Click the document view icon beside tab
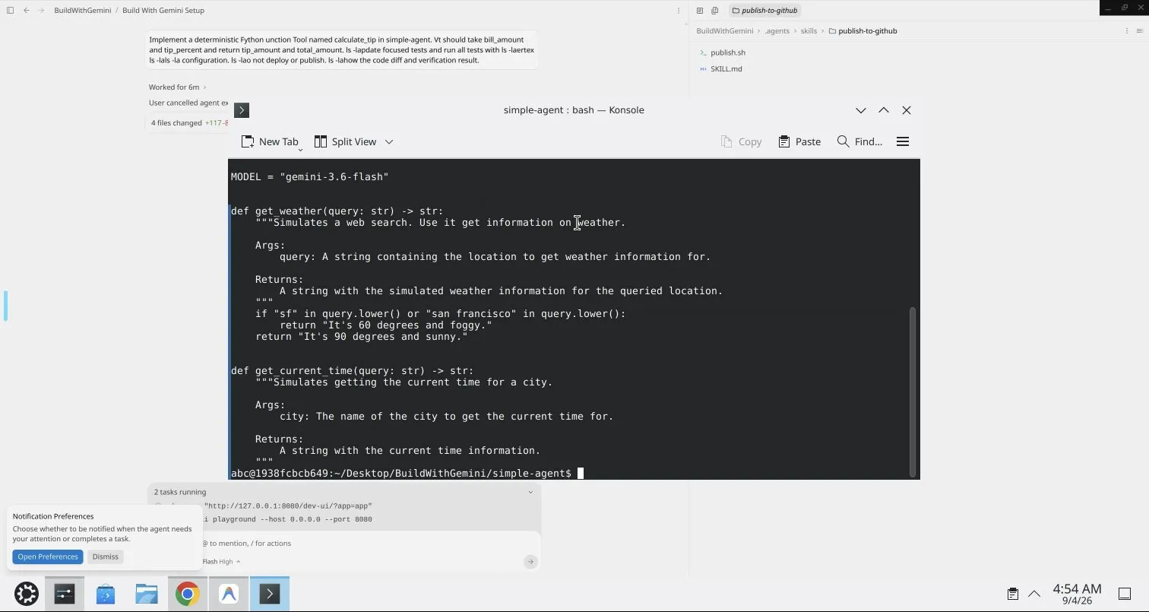Screen dimensions: 1149x612 700,11
